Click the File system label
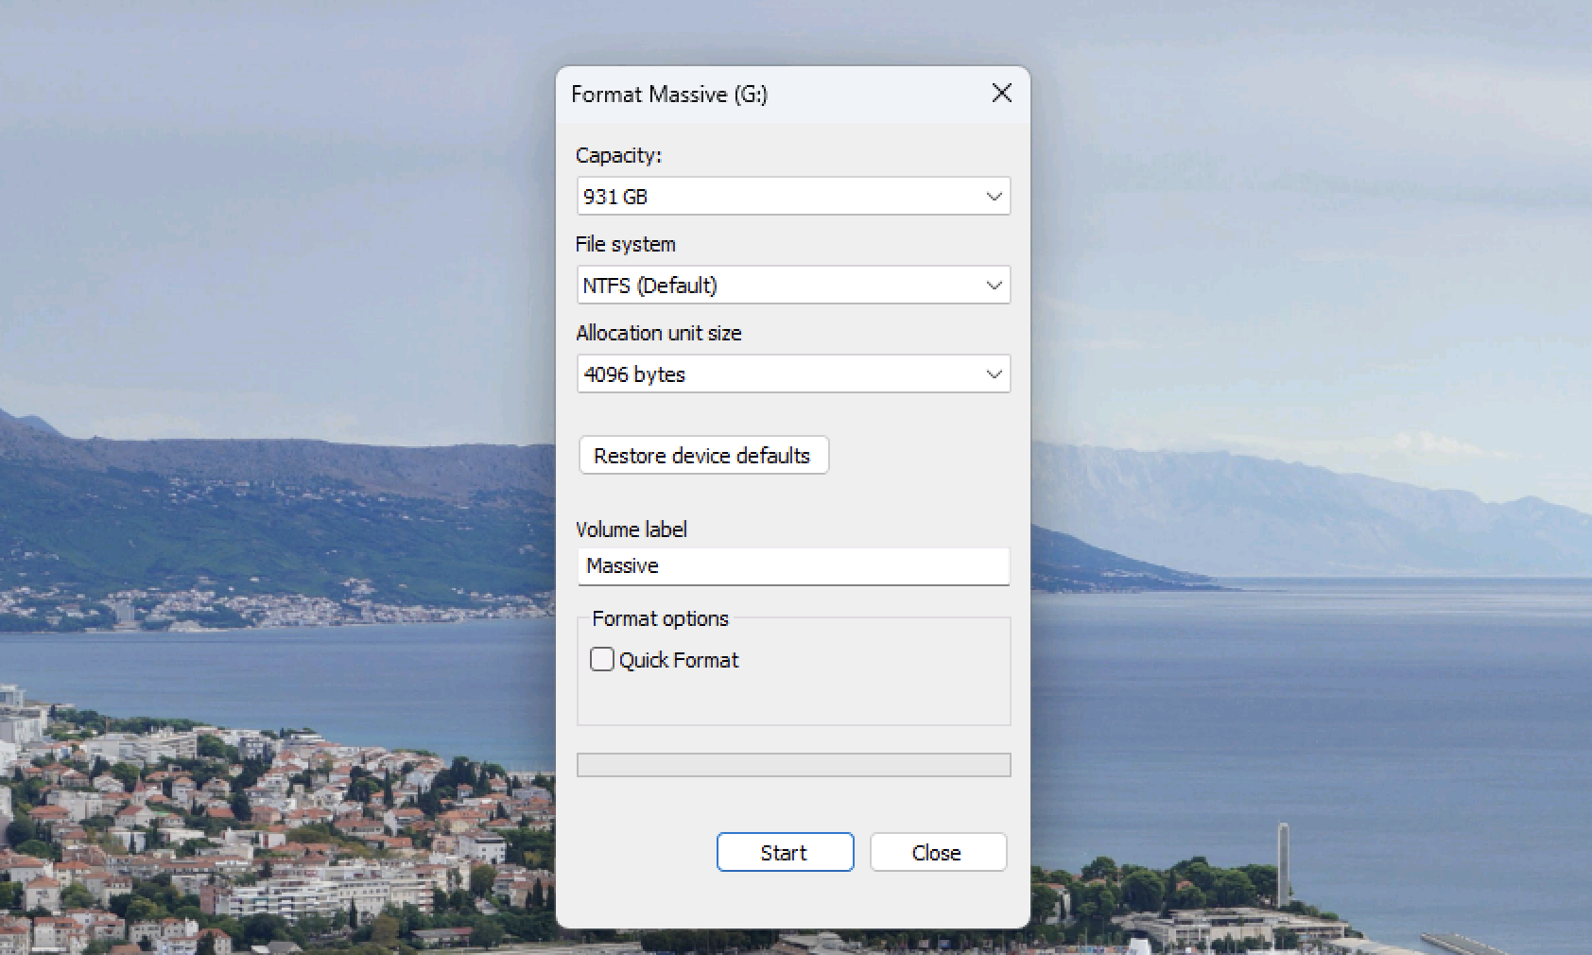 [x=625, y=244]
